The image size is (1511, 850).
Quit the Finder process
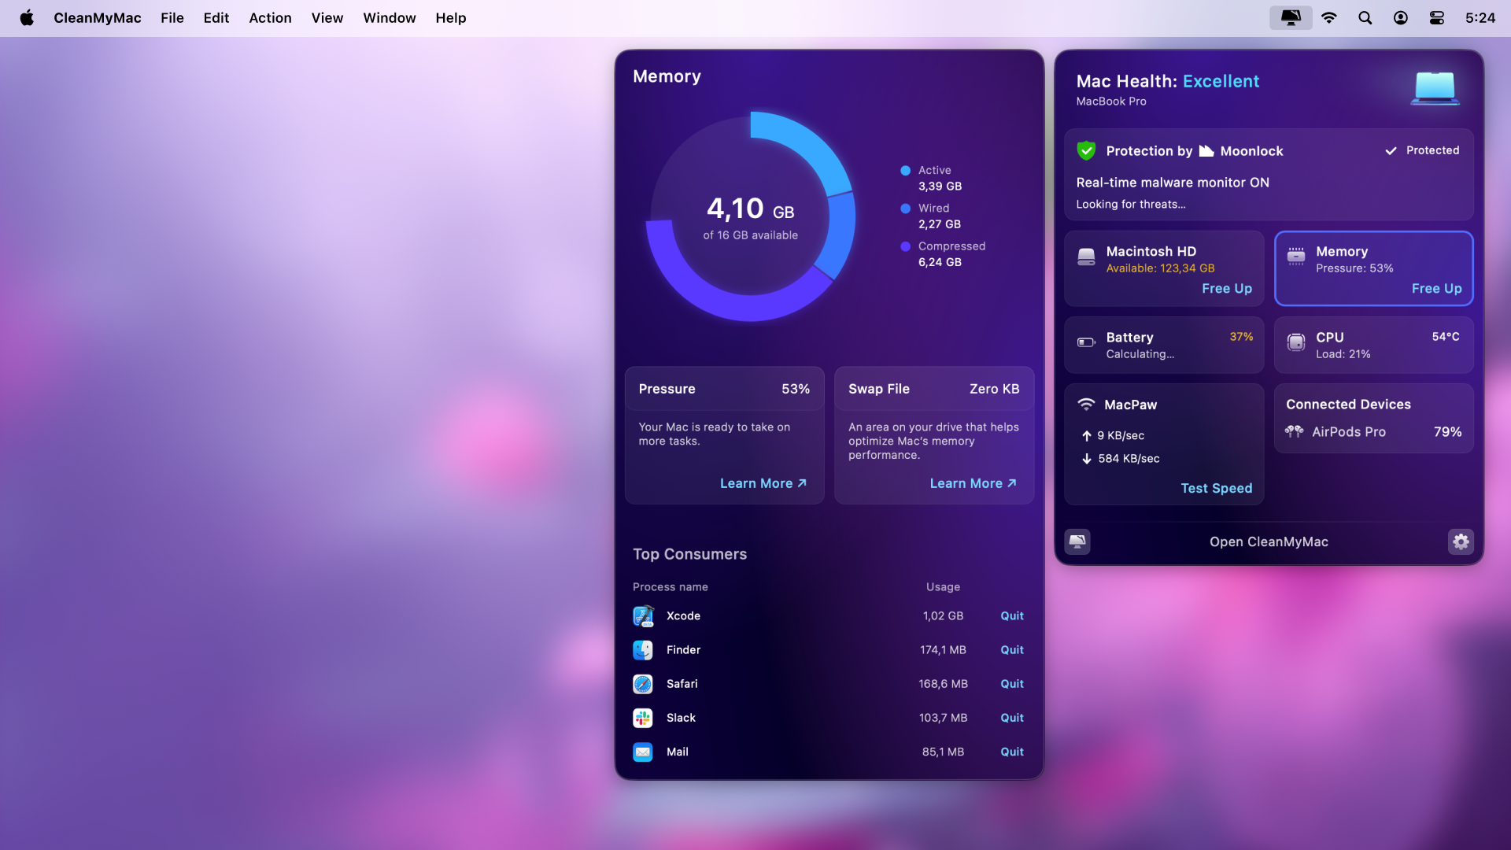1011,650
